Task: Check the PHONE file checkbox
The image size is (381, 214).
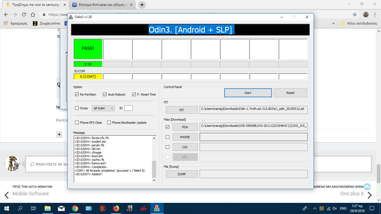Action: (168, 137)
